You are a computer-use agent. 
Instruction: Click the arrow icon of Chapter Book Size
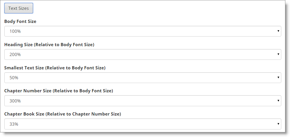(x=278, y=124)
